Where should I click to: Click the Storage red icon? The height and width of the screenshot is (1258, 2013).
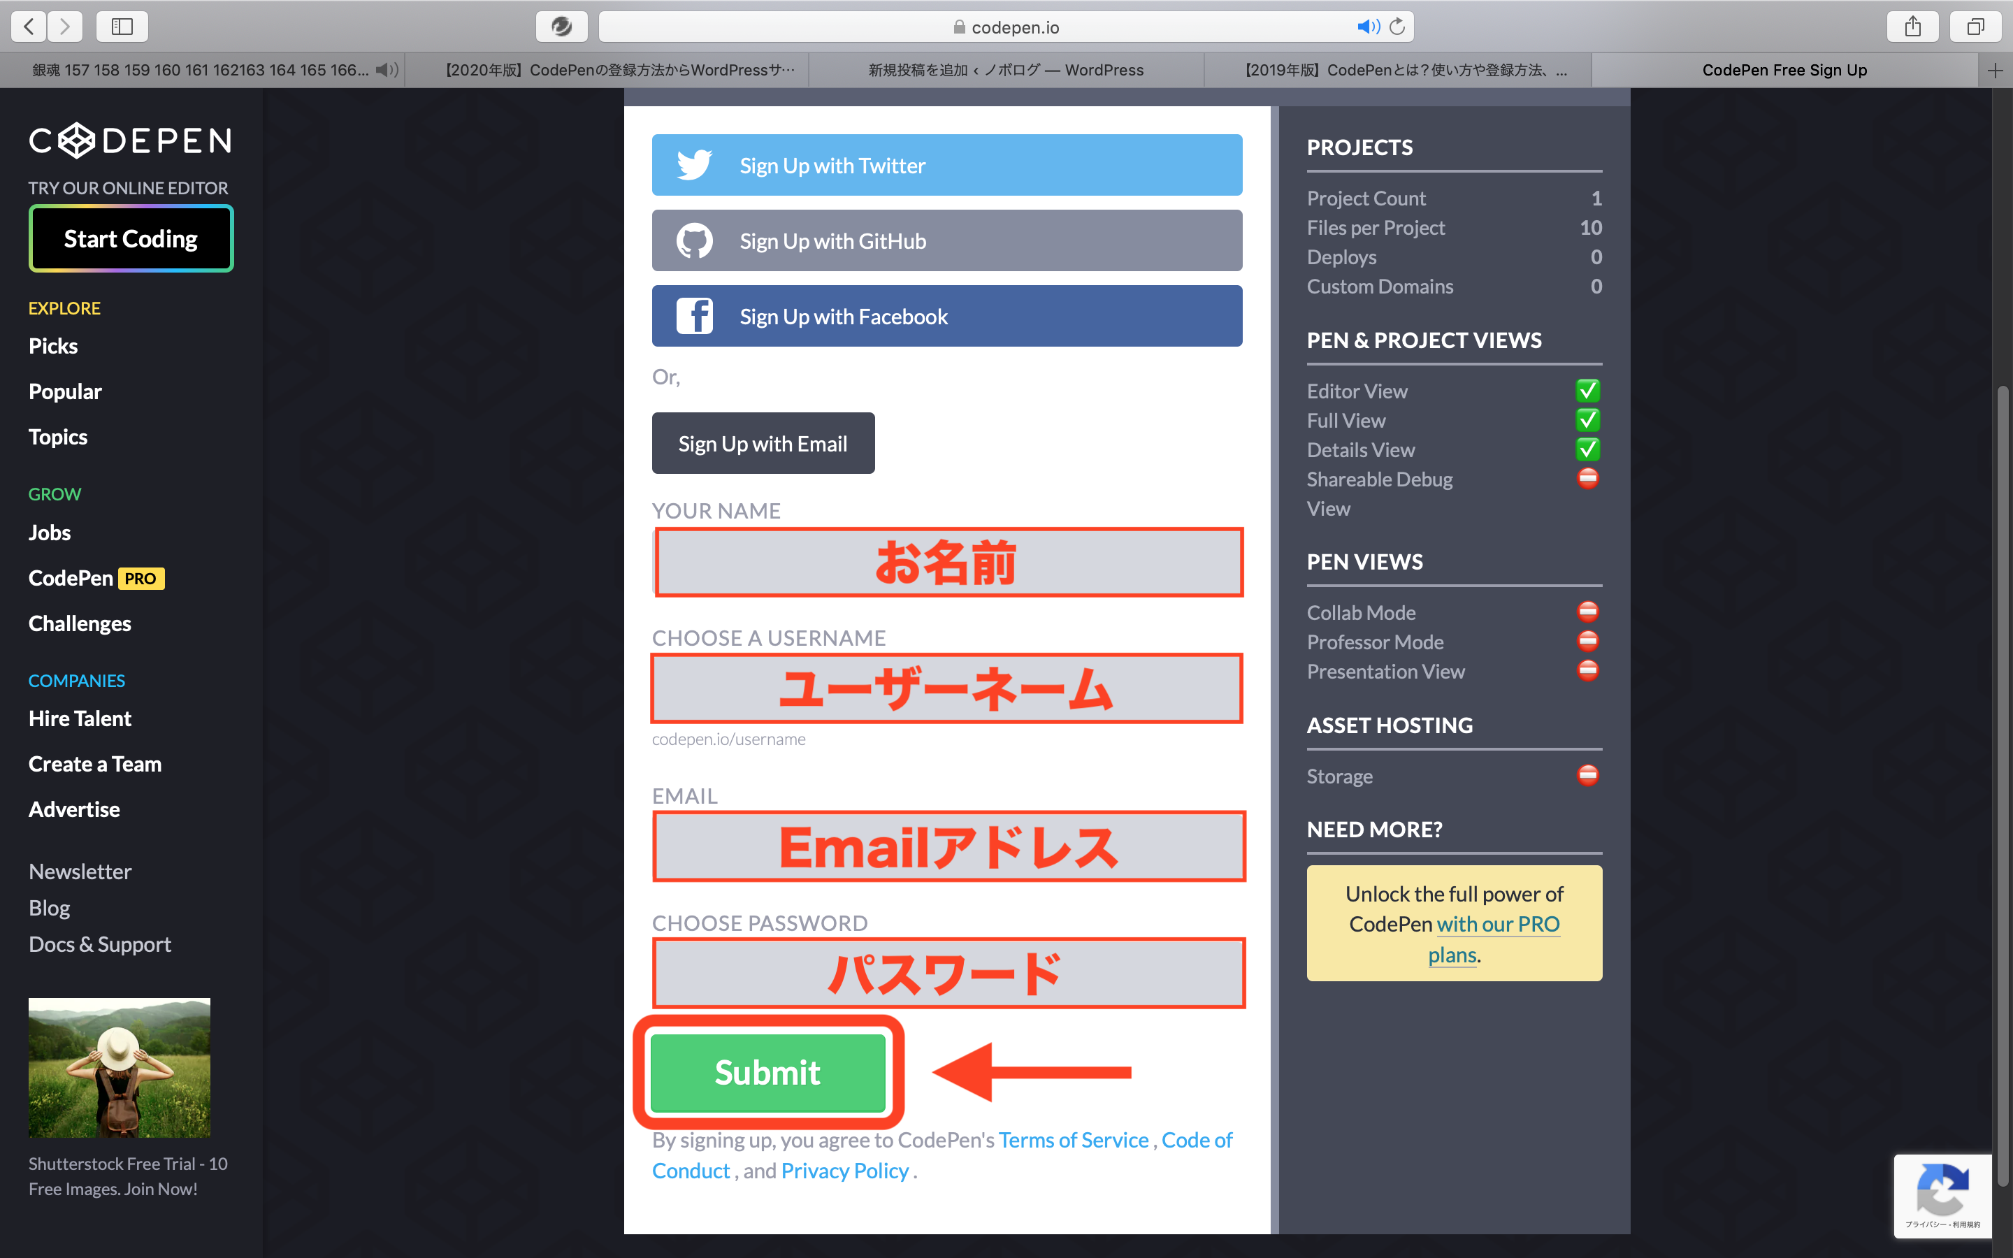pyautogui.click(x=1588, y=776)
